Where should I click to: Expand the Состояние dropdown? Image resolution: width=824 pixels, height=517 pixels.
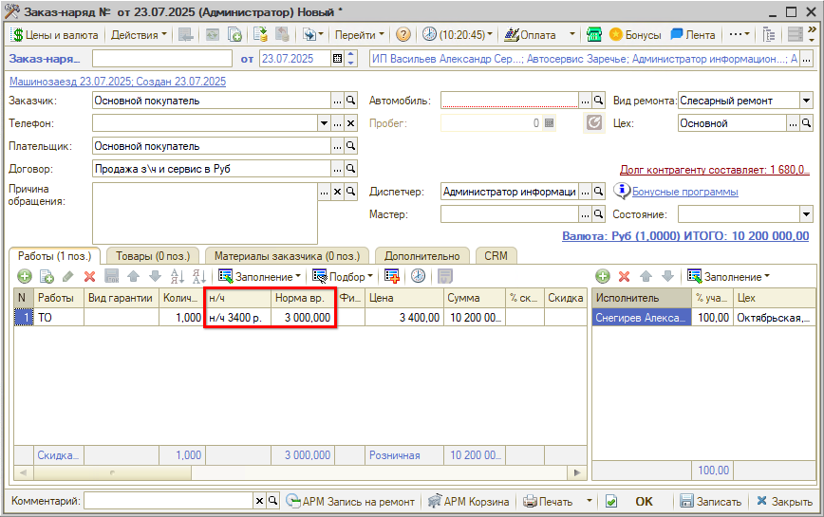tap(806, 214)
